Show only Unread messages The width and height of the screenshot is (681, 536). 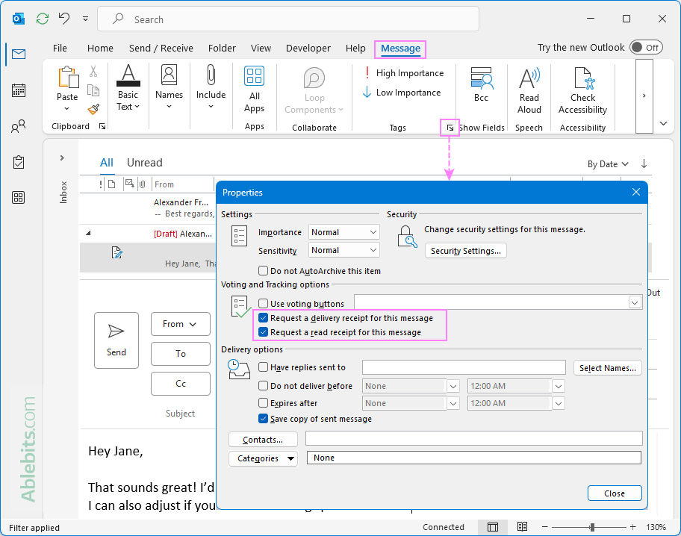[144, 162]
